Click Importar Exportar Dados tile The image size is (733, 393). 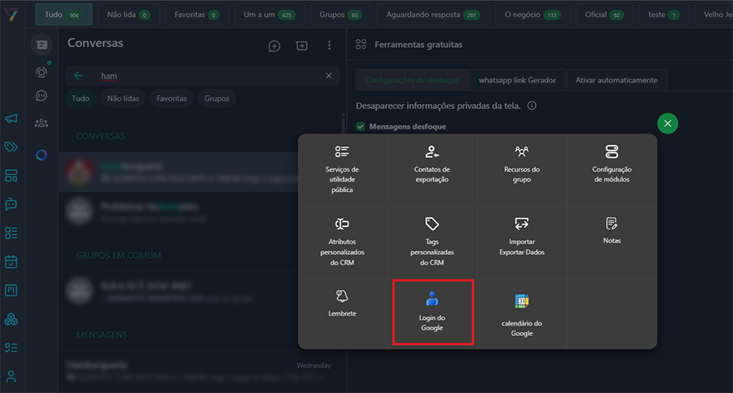[x=521, y=236]
